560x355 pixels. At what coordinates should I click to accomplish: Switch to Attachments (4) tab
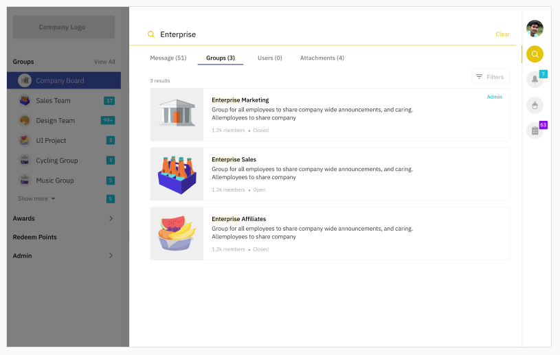[322, 58]
